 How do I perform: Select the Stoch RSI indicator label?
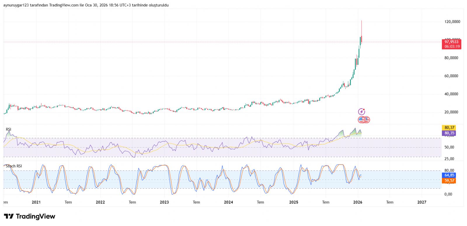pos(14,166)
